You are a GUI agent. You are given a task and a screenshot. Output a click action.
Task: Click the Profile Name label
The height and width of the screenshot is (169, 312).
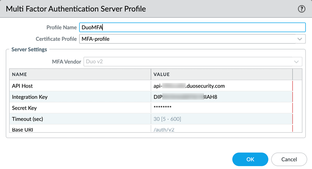click(x=62, y=28)
